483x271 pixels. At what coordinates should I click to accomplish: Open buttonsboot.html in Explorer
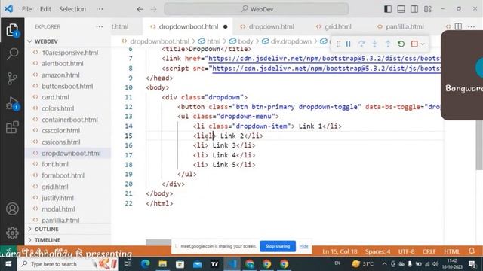67,86
